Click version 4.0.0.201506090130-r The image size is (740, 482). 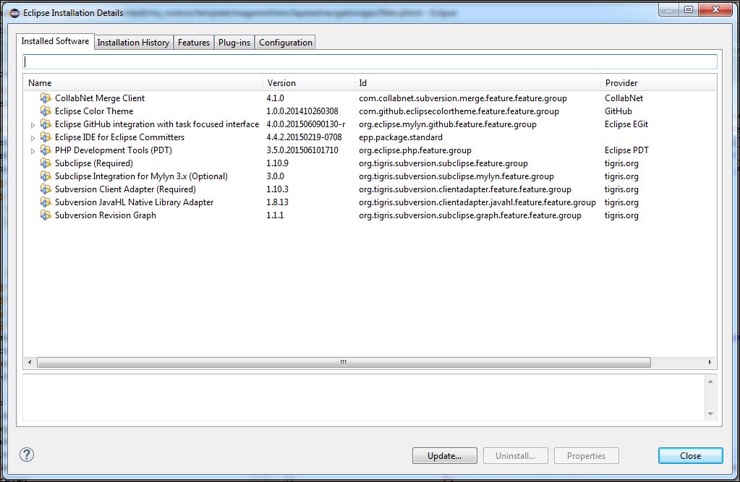tap(306, 124)
